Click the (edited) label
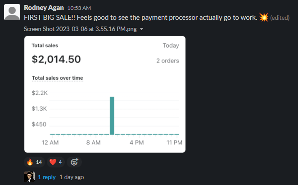Image resolution: width=298 pixels, height=185 pixels. pyautogui.click(x=280, y=18)
